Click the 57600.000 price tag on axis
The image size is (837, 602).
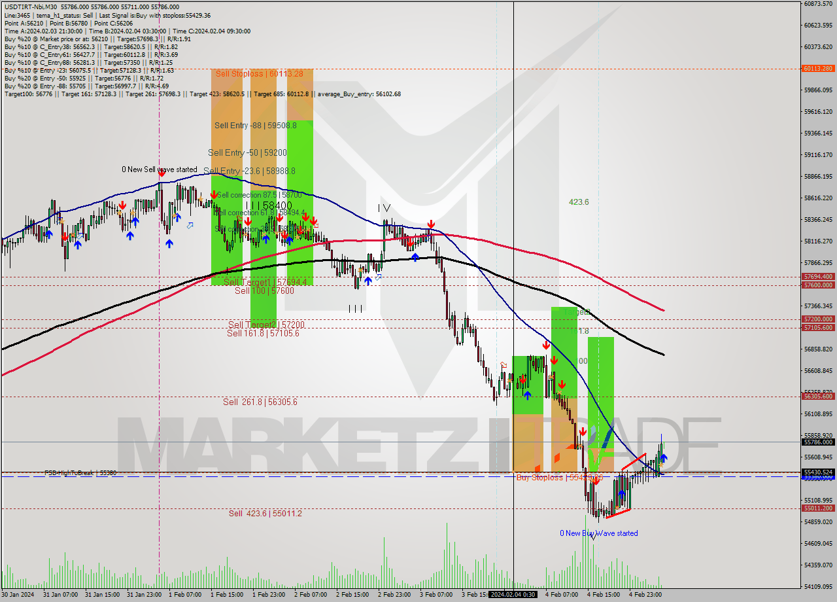tap(818, 285)
